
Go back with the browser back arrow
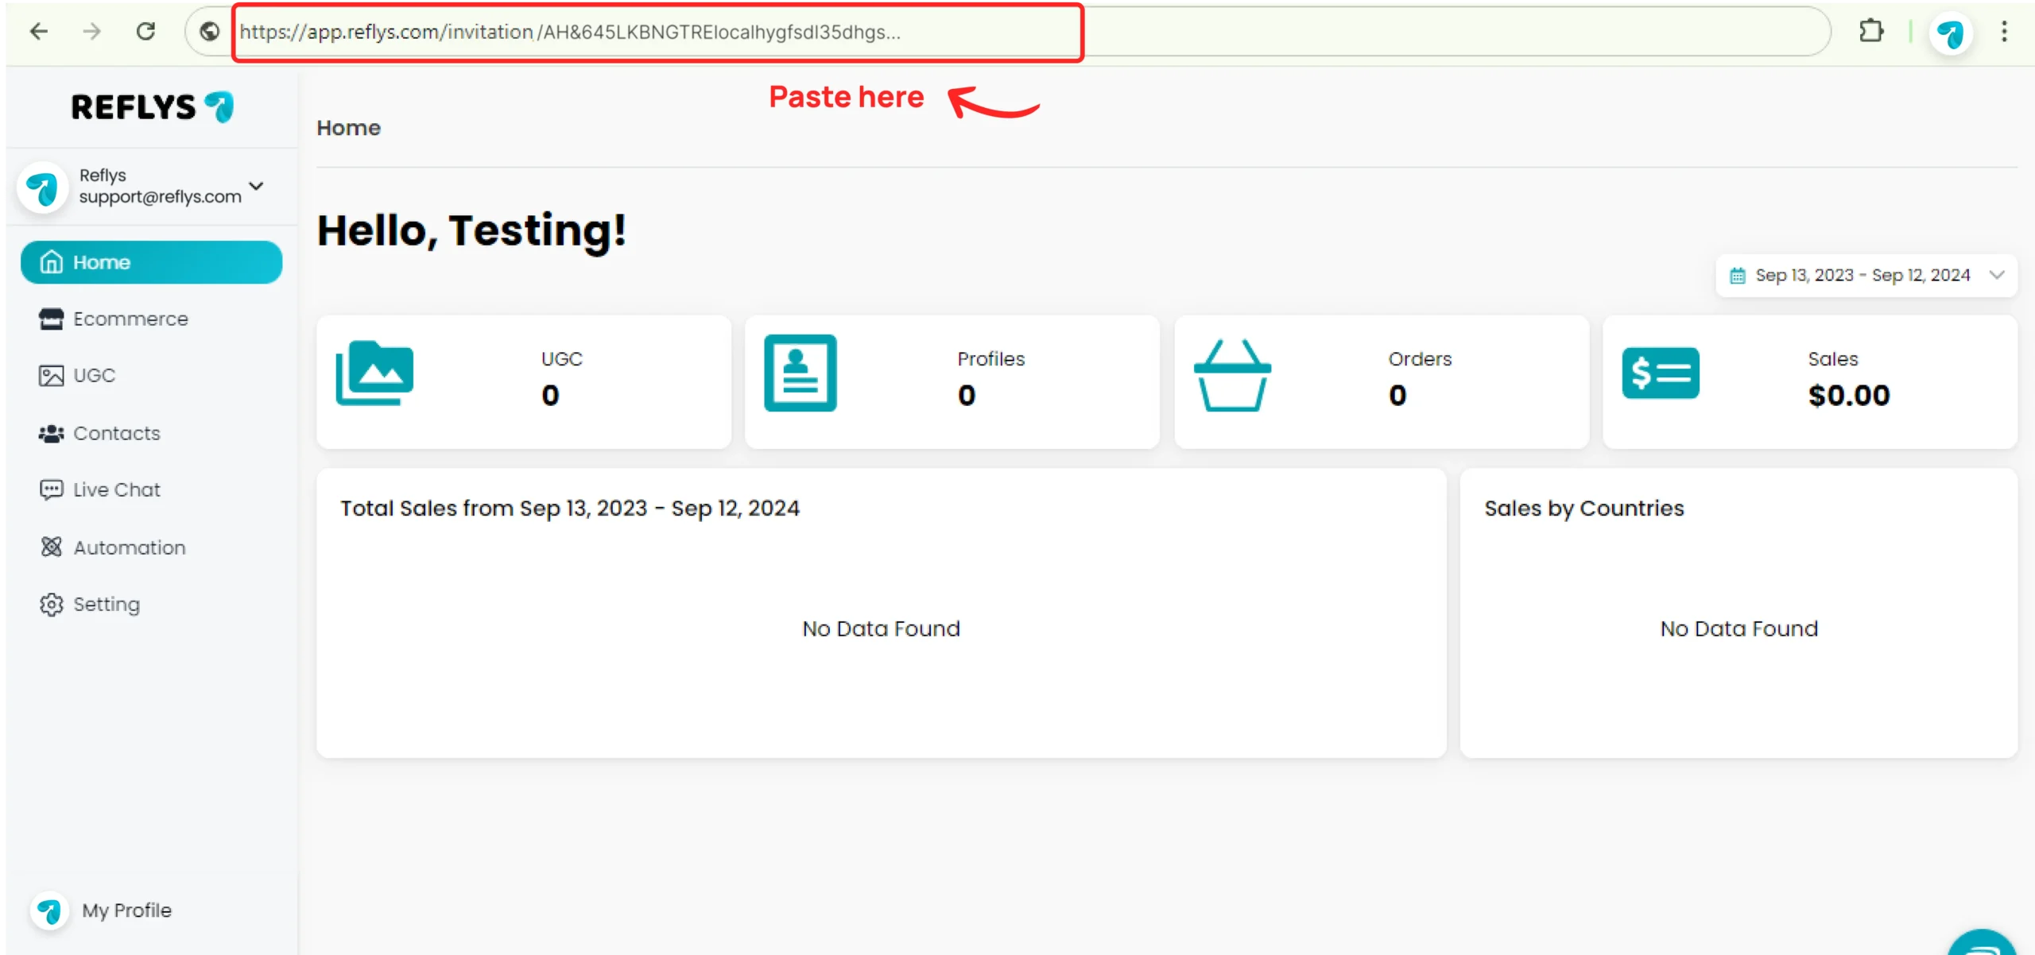(38, 32)
